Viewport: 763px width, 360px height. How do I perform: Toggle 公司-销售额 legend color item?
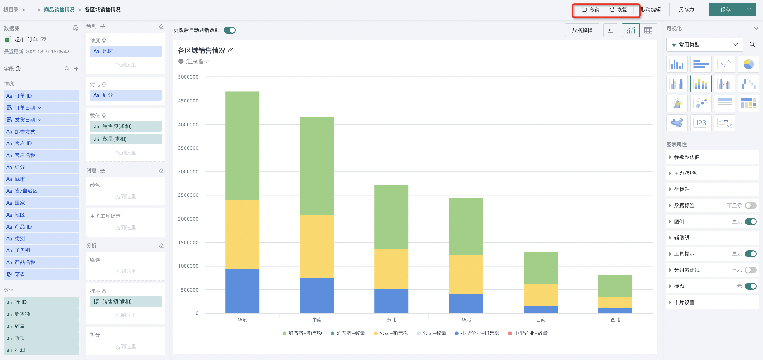[x=391, y=333]
